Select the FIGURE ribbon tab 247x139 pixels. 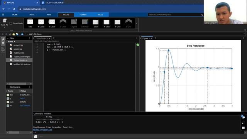coord(66,15)
